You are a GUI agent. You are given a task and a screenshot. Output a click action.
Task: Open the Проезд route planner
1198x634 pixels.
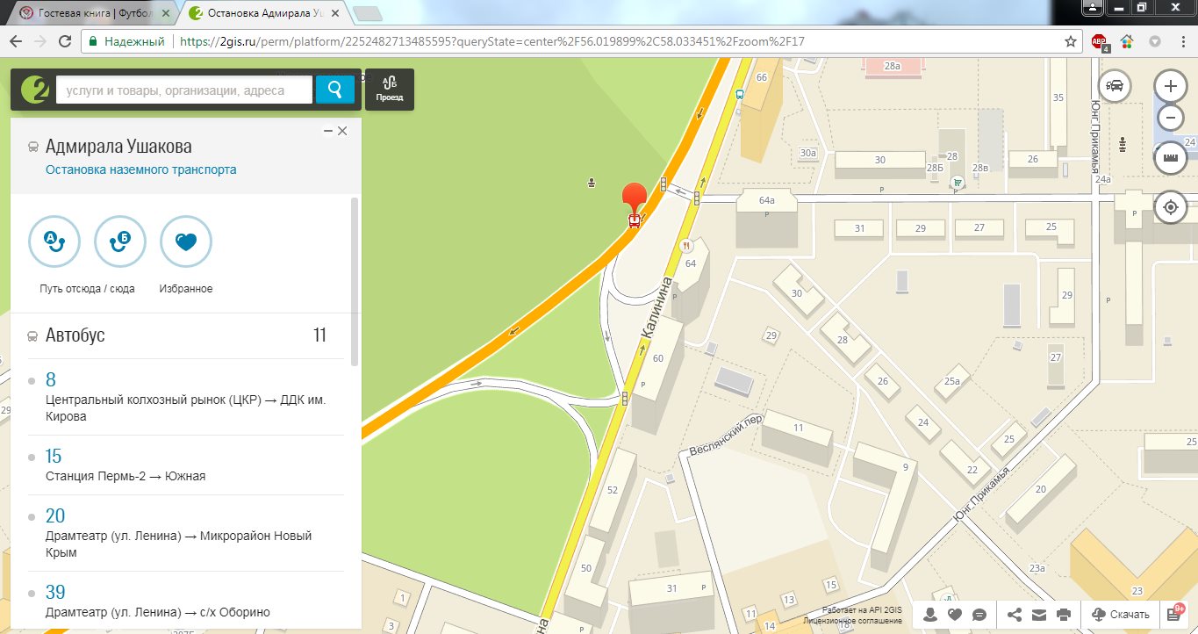pos(389,90)
